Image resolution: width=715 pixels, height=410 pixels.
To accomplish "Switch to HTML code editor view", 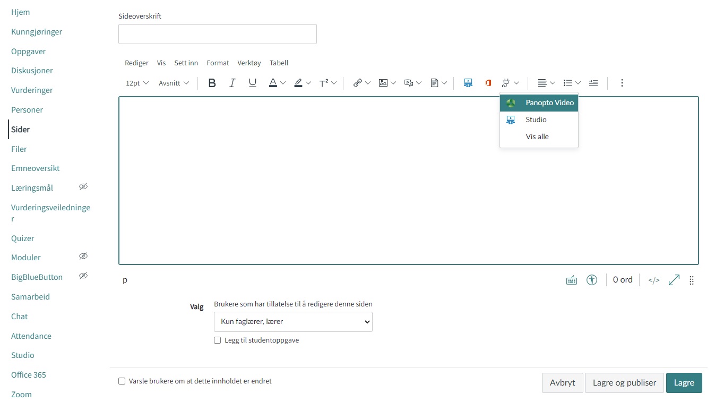I will (654, 280).
